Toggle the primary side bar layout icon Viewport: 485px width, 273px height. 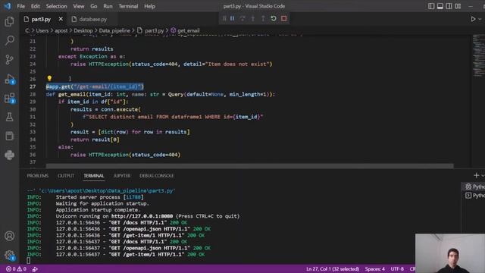[x=431, y=6]
